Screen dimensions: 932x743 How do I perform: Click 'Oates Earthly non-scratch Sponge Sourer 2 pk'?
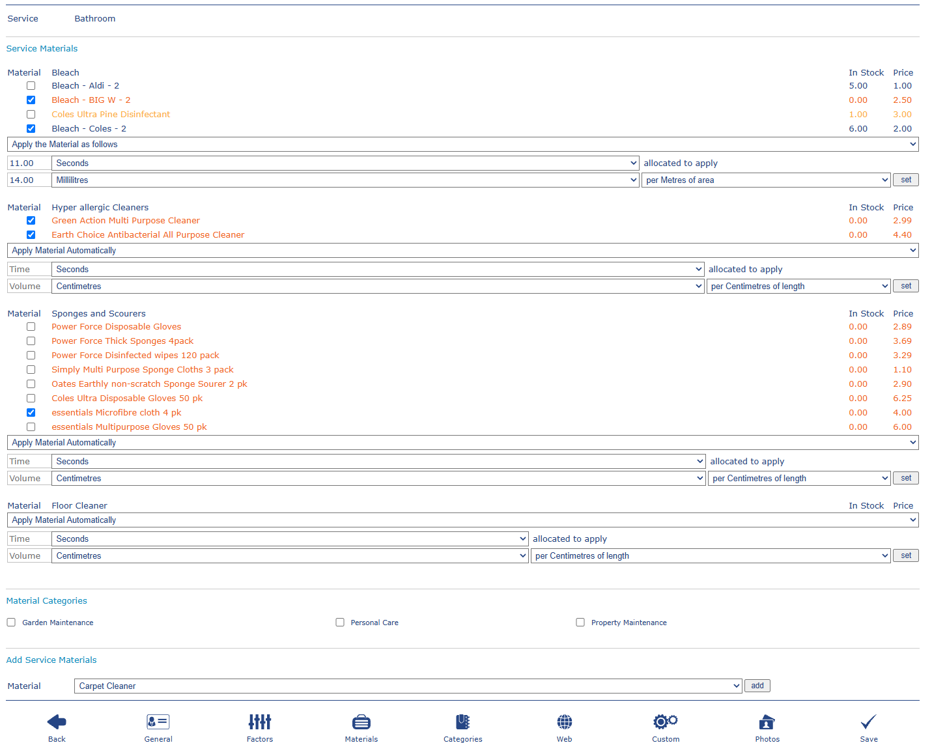click(x=149, y=384)
